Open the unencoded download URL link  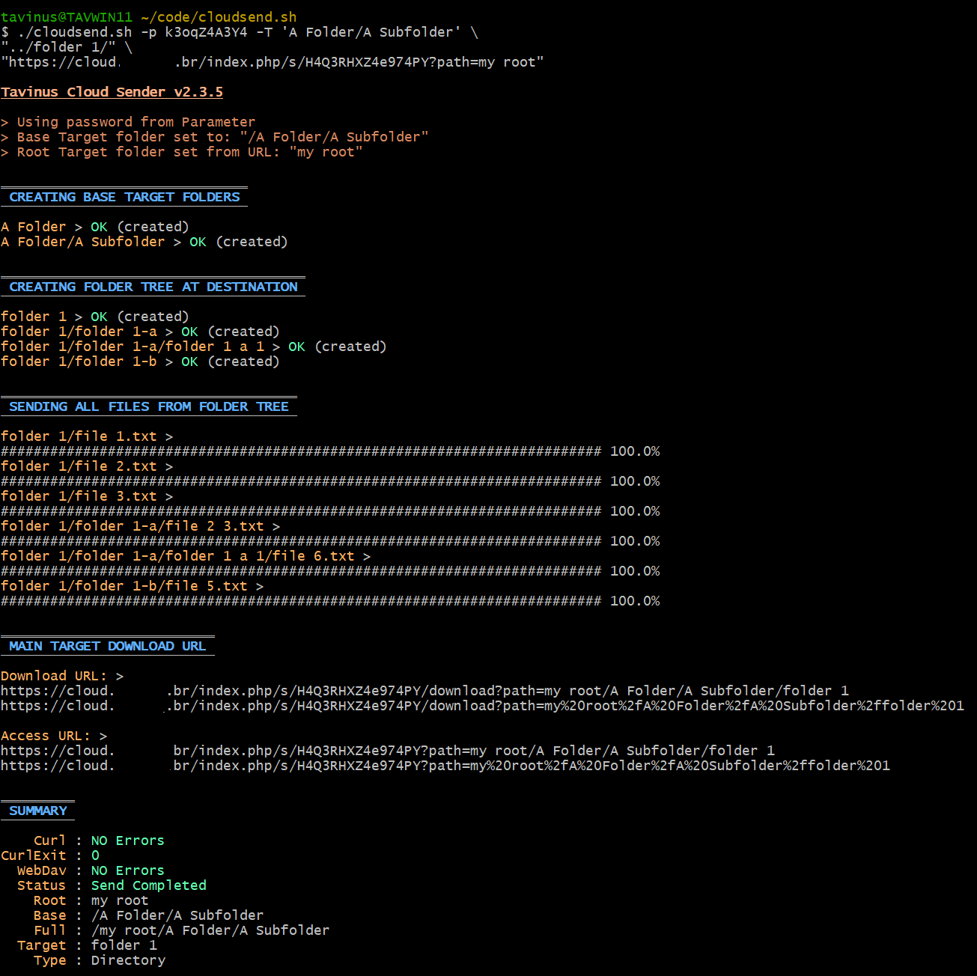(x=424, y=691)
